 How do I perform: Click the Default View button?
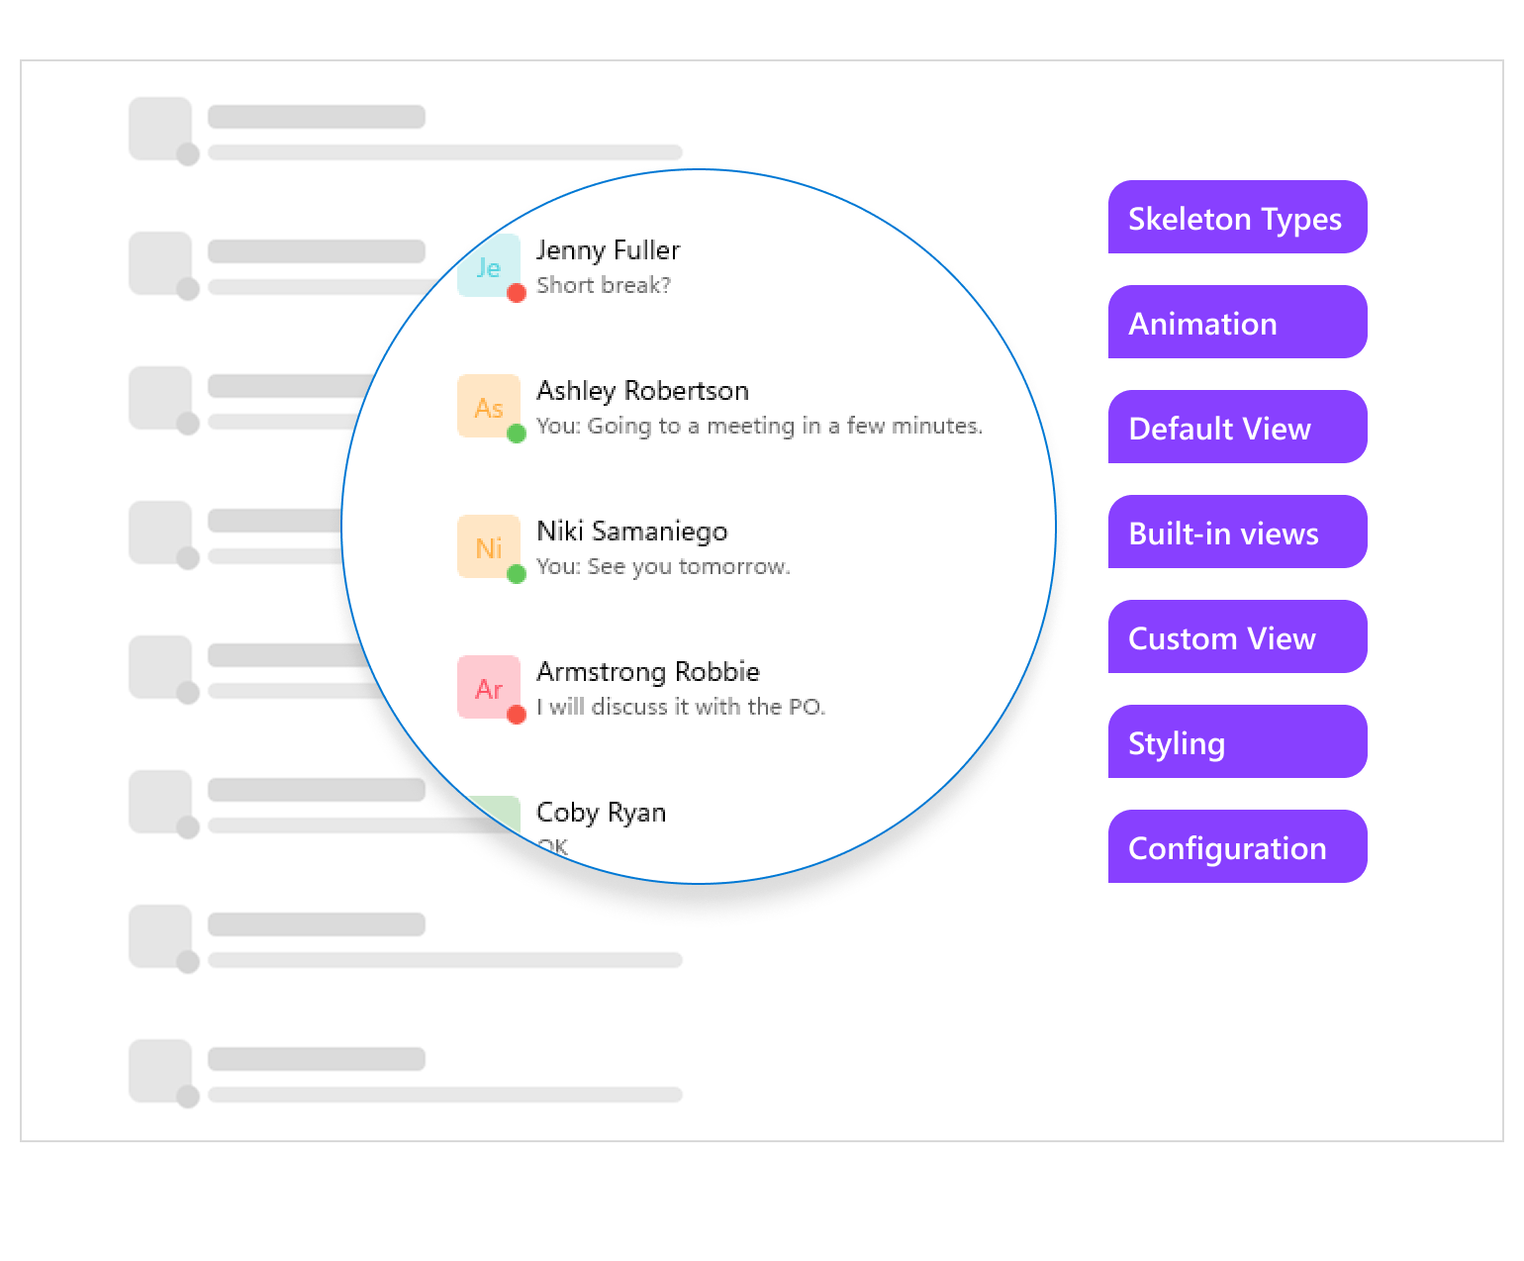(1237, 428)
